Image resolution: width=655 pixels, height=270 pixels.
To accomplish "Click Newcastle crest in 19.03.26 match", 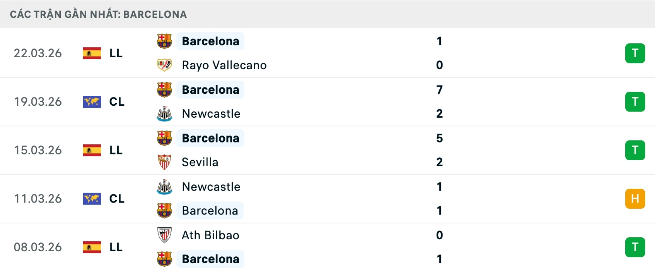I will click(164, 114).
